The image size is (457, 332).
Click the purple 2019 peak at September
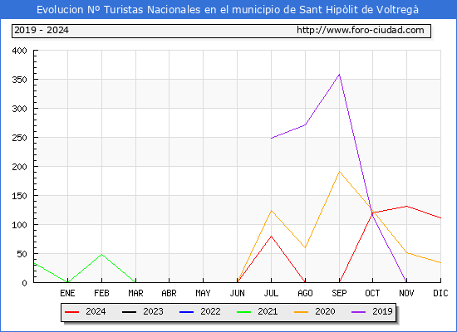pyautogui.click(x=339, y=75)
